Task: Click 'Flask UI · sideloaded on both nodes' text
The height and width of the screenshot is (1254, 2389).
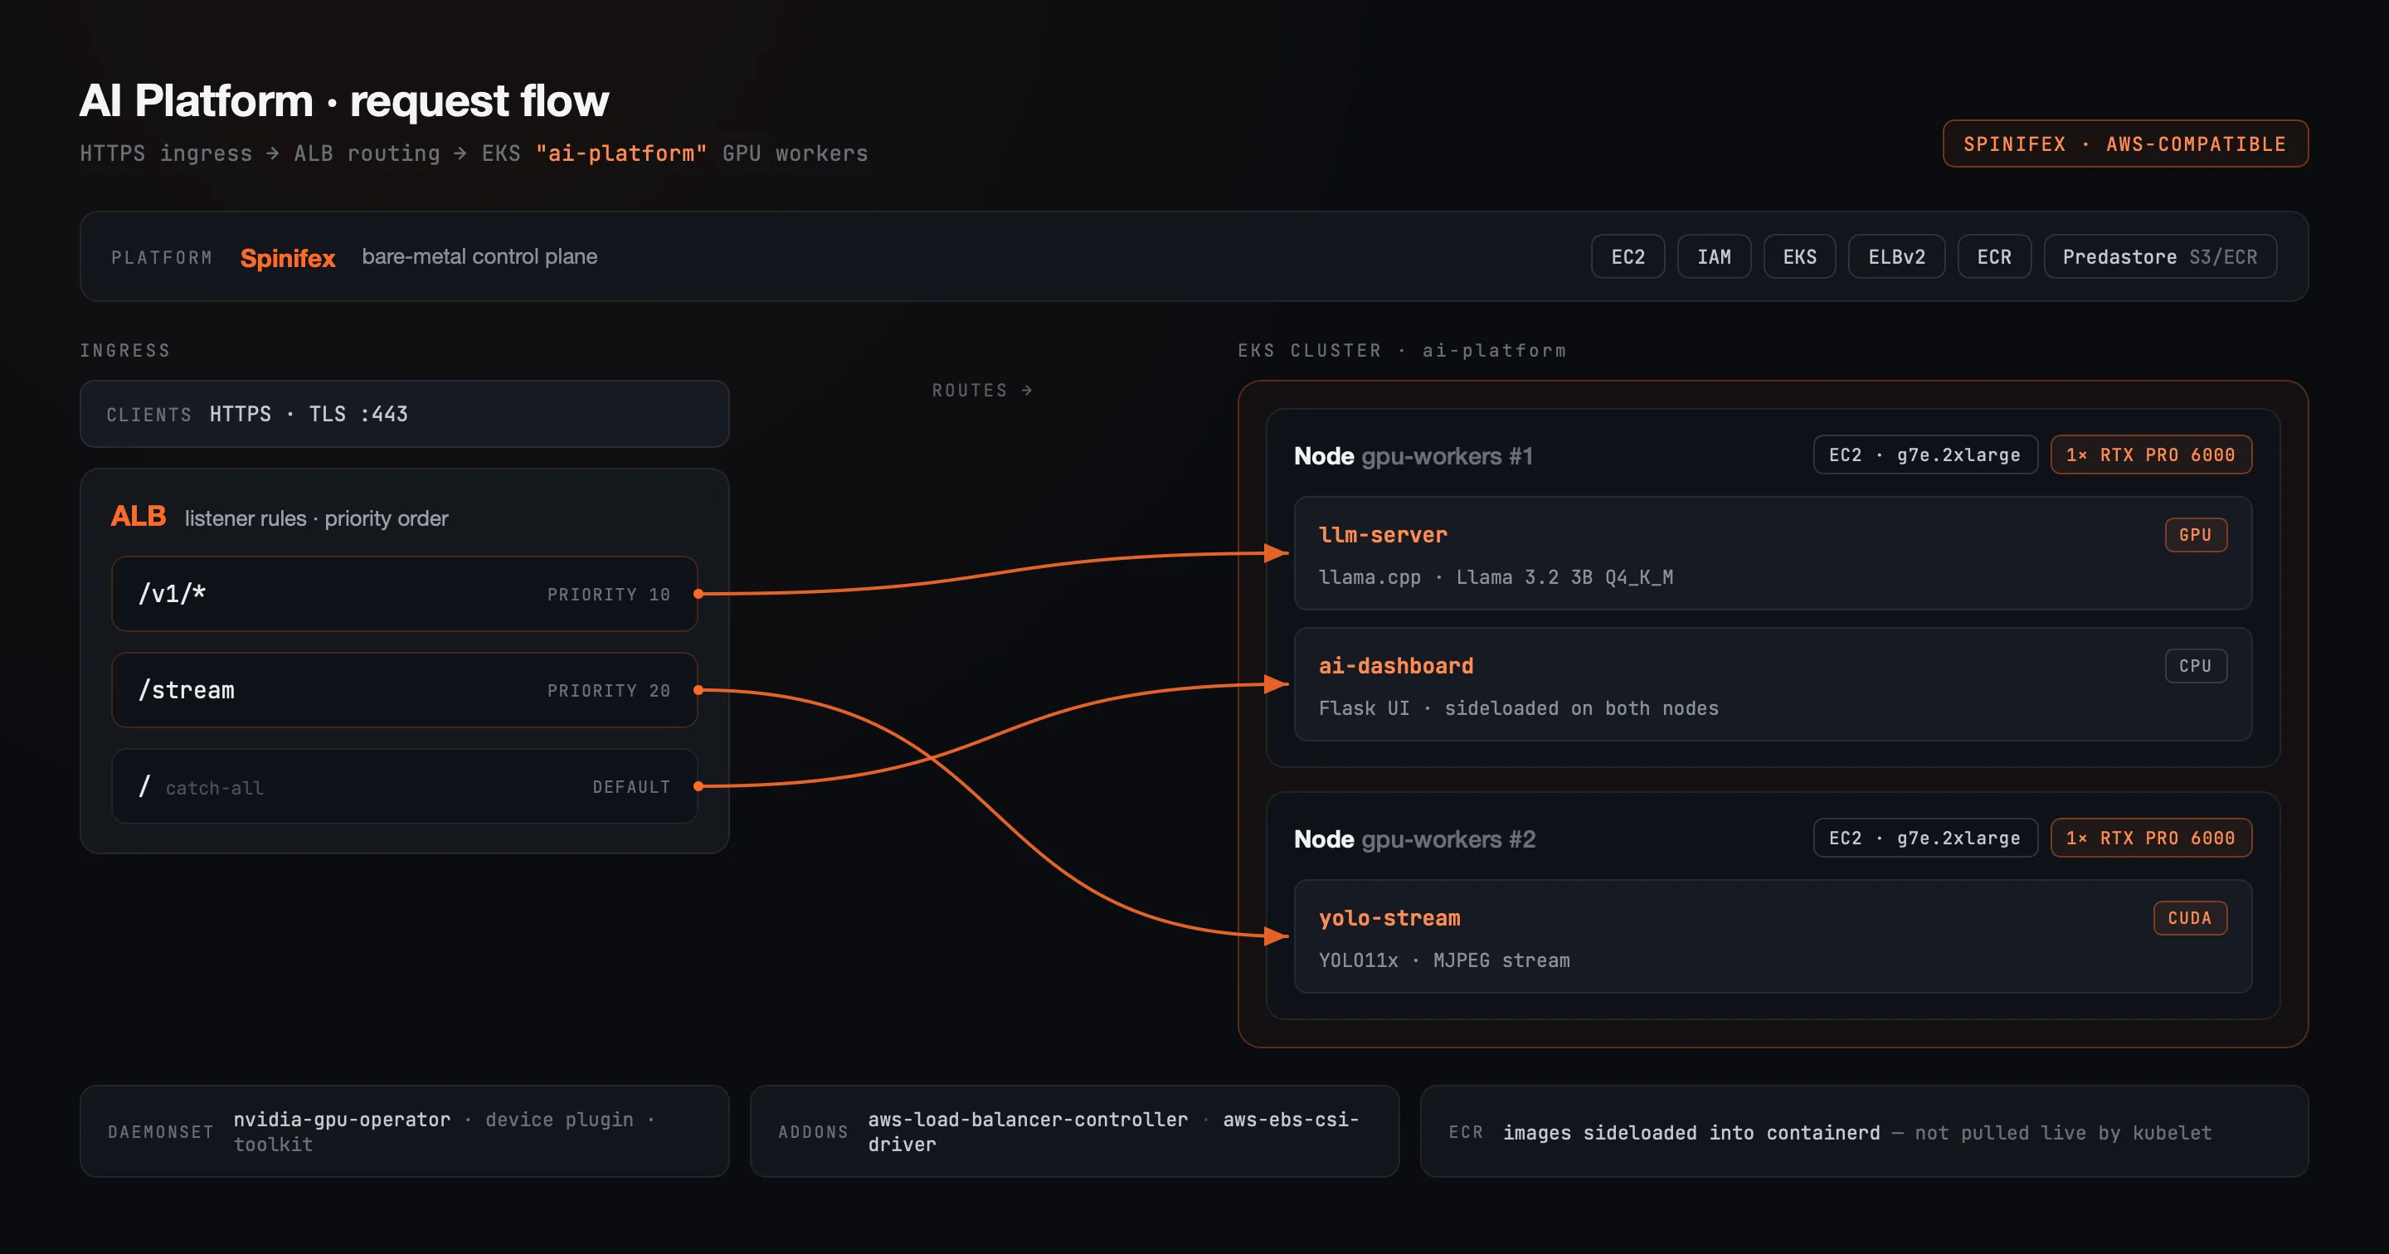Action: tap(1518, 708)
